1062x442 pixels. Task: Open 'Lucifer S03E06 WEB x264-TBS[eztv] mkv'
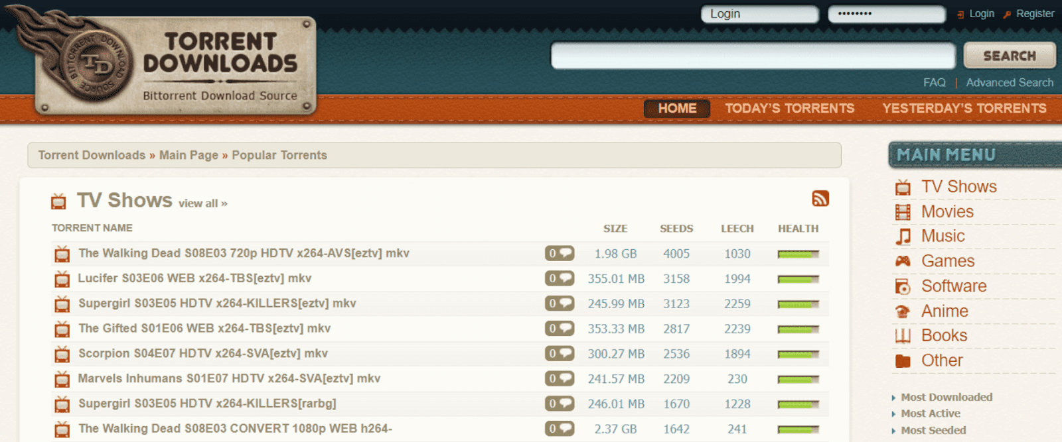194,278
